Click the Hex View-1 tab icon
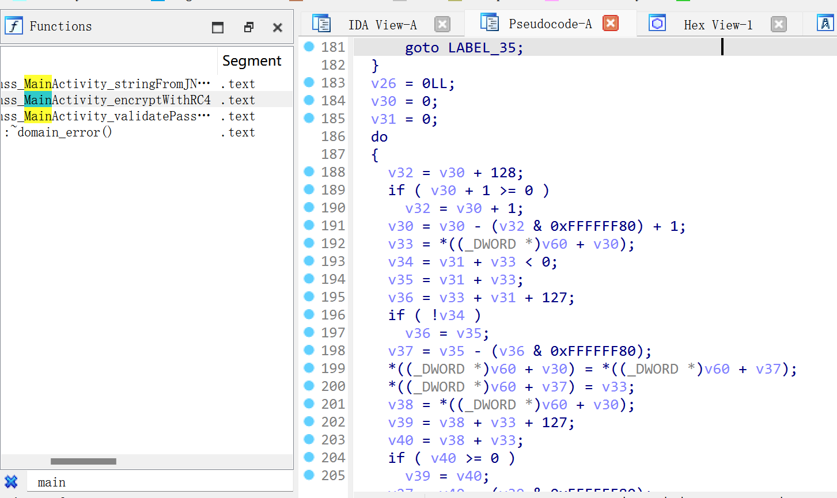The height and width of the screenshot is (498, 837). click(x=657, y=24)
